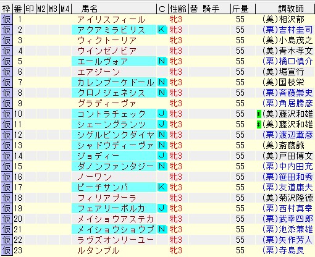
Task: Click the 印 mark cell for horse 2
Action: coord(30,30)
